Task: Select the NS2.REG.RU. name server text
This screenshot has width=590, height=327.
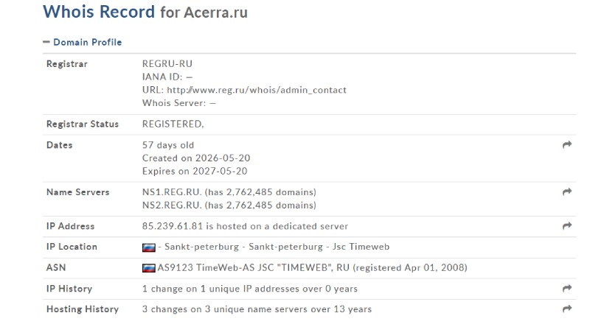Action: [172, 205]
